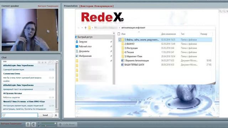Click the chat scrollbar up arrow
Viewport: 228px width, 128px height.
pos(57,62)
